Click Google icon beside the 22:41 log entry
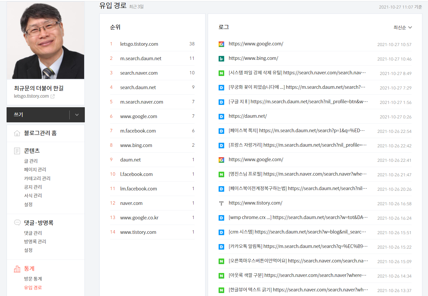The width and height of the screenshot is (428, 296). point(221,160)
